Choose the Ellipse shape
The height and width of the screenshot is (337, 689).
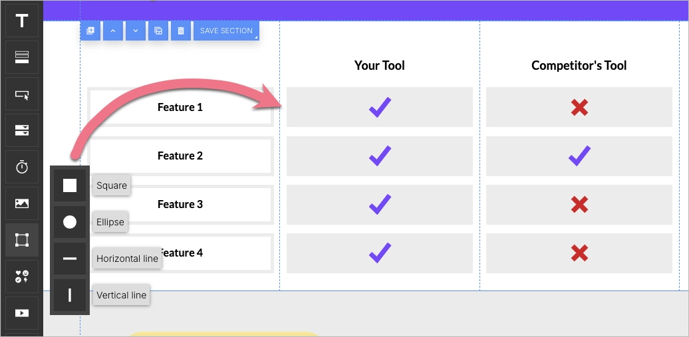(70, 222)
